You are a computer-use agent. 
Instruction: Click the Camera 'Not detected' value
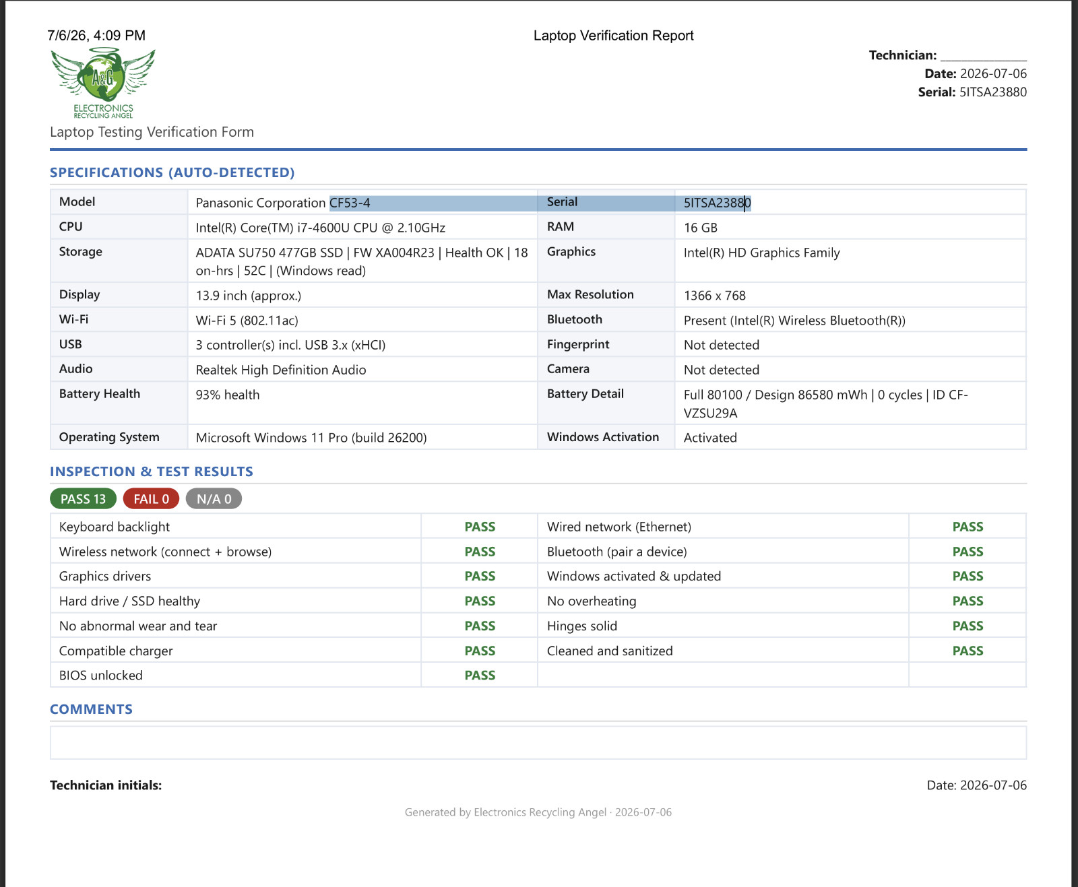pos(722,370)
